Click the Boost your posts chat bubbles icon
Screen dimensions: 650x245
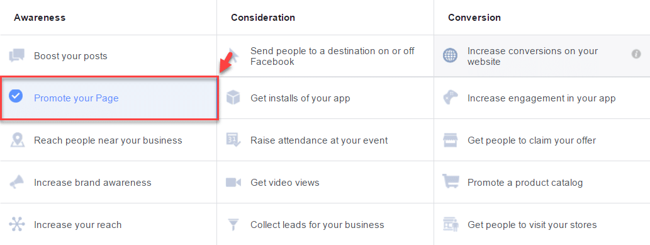17,55
